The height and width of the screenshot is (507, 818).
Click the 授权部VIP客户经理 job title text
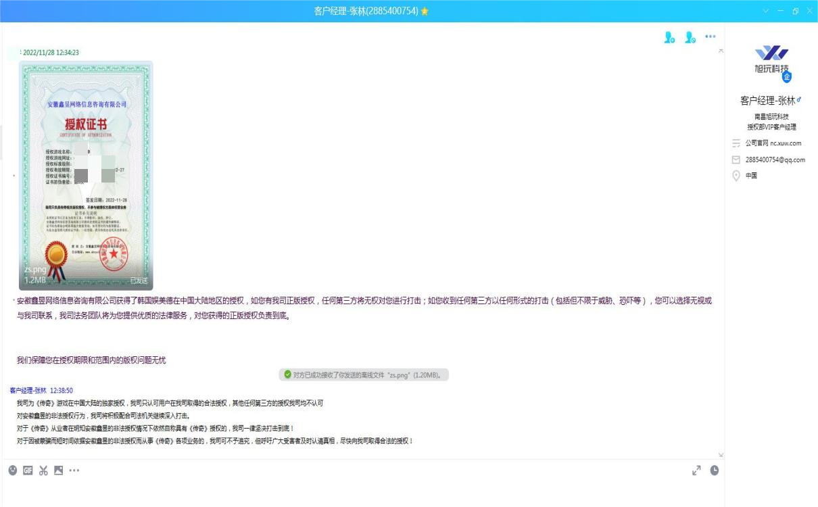(771, 127)
